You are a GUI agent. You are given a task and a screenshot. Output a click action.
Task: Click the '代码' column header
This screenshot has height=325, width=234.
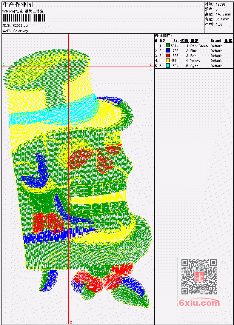click(x=184, y=41)
